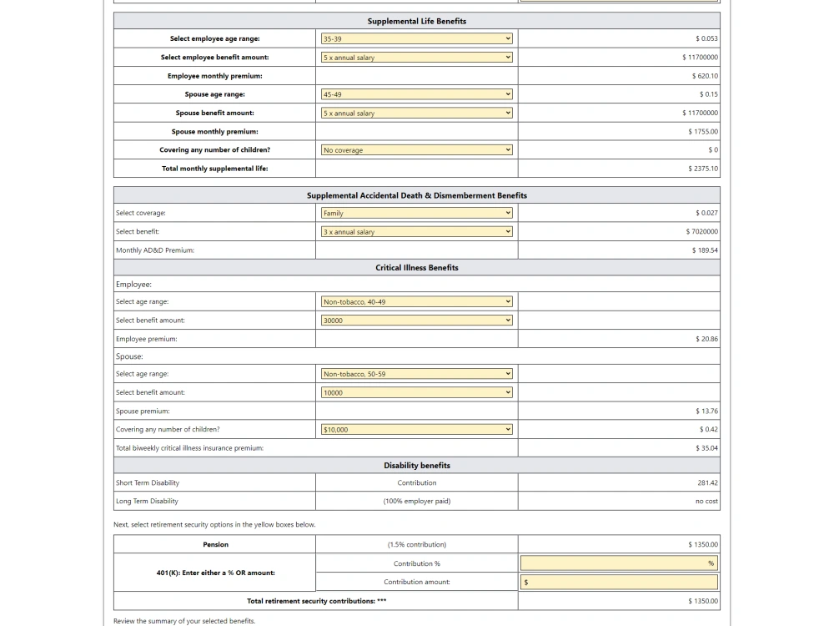The width and height of the screenshot is (834, 626).
Task: Click the Disability benefits section header
Action: pyautogui.click(x=416, y=465)
